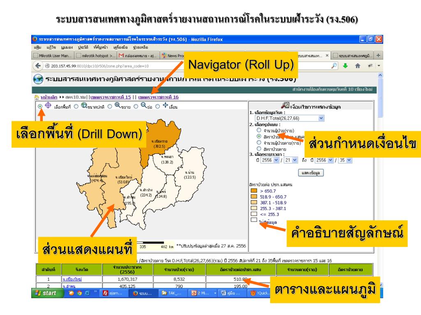Open the ประวัติ menu

[83, 47]
